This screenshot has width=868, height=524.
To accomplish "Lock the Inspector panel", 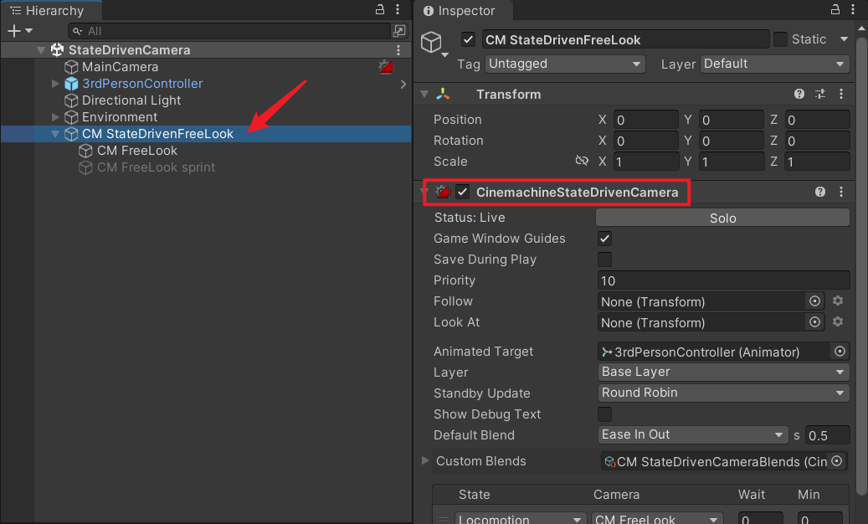I will click(x=835, y=9).
